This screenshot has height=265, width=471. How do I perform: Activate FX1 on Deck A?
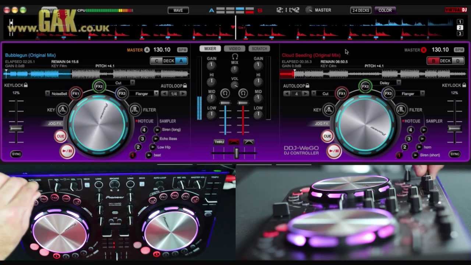click(75, 93)
